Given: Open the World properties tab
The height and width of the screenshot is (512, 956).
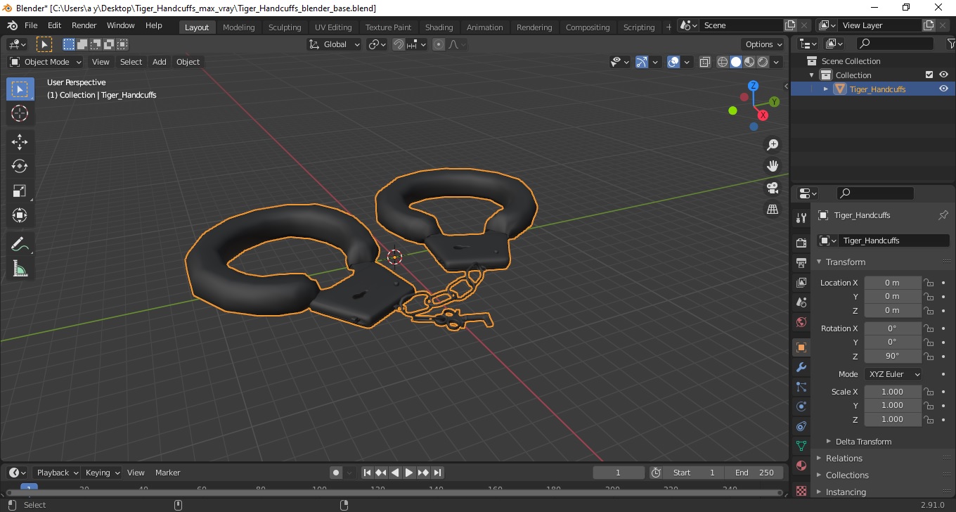Looking at the screenshot, I should point(801,322).
